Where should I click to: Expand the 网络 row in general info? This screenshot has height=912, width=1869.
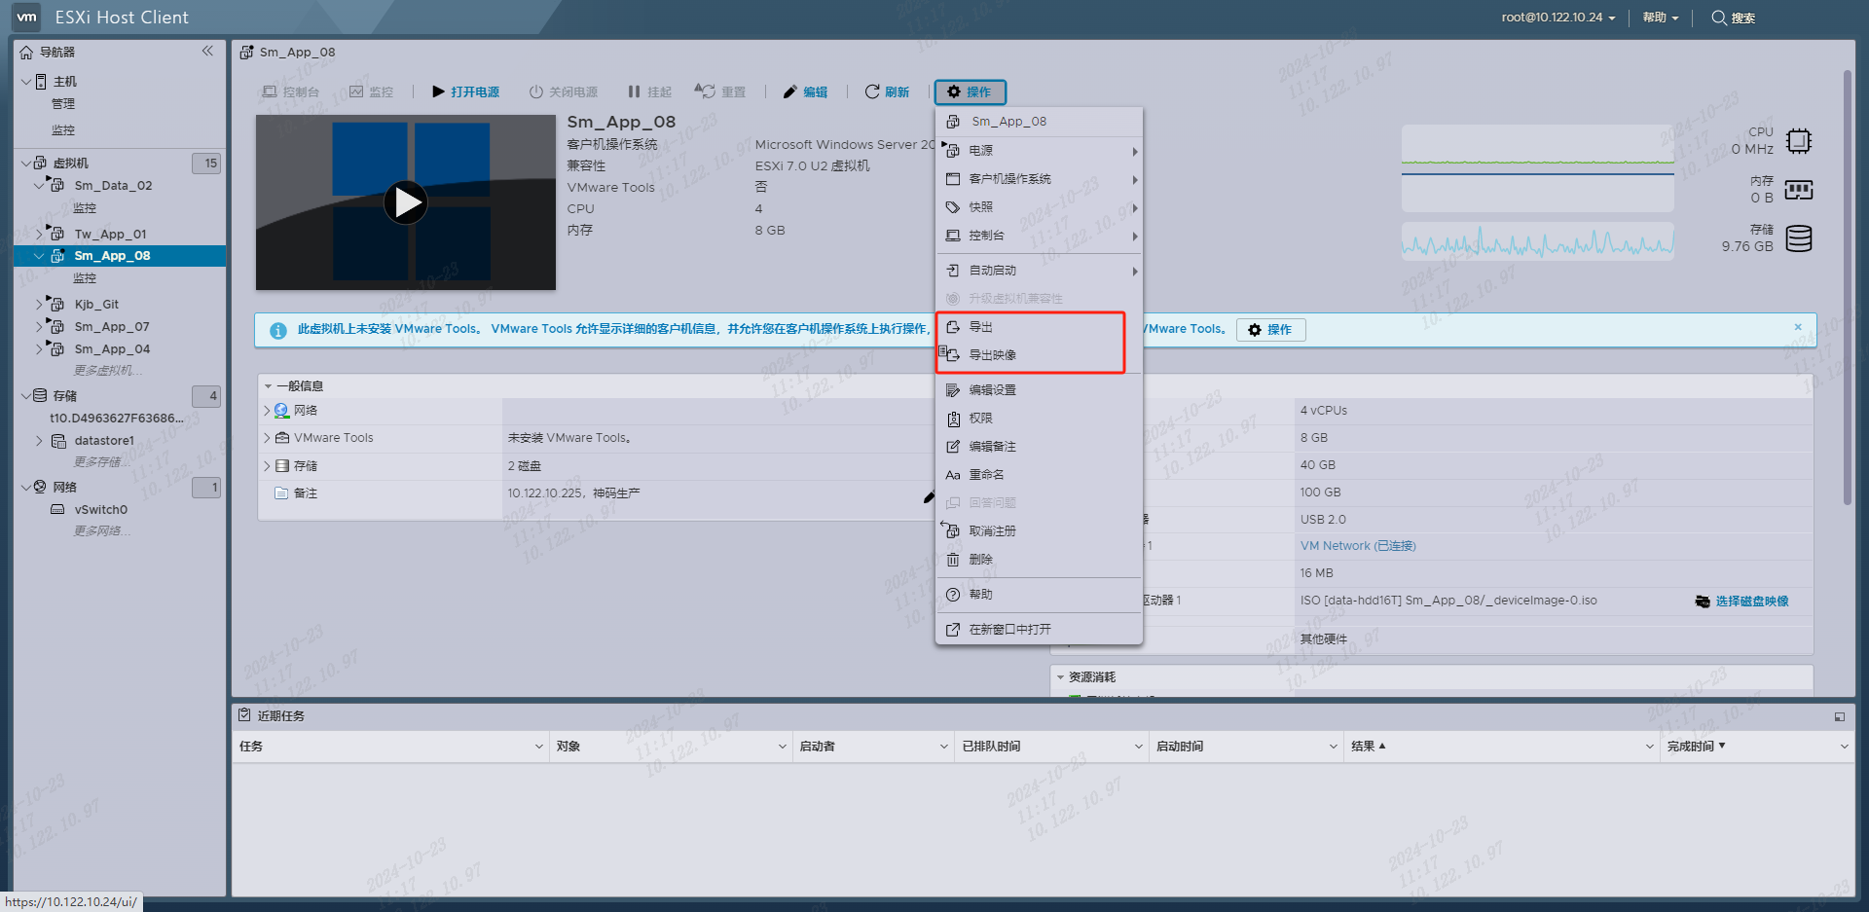[267, 411]
